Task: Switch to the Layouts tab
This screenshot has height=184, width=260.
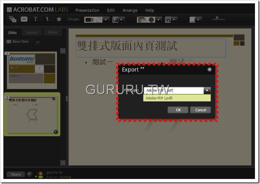Action: click(x=32, y=32)
